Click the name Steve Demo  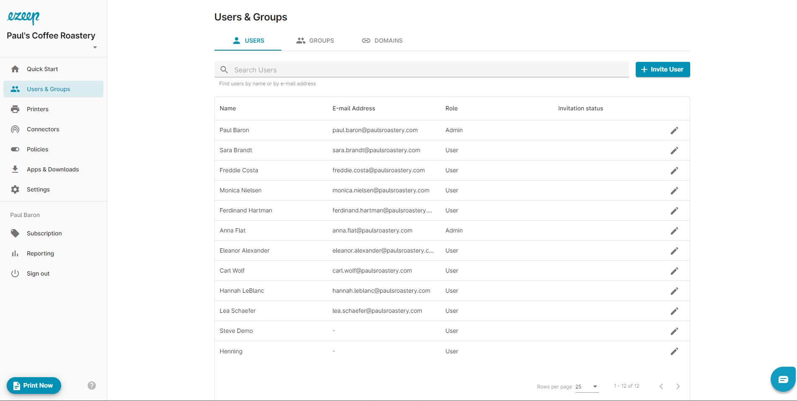click(x=236, y=331)
